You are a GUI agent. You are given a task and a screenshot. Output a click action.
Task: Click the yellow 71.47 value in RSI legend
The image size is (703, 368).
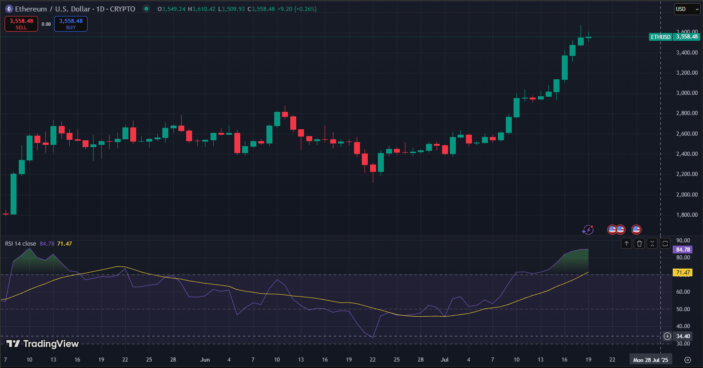pos(65,243)
